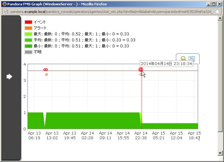Click the 'Apr 13 19:45' axis label
This screenshot has width=224, height=162.
coord(70,135)
